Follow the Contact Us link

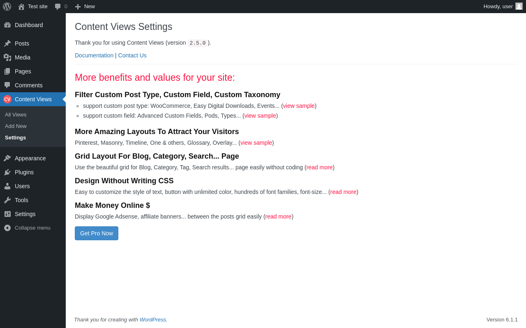(132, 55)
